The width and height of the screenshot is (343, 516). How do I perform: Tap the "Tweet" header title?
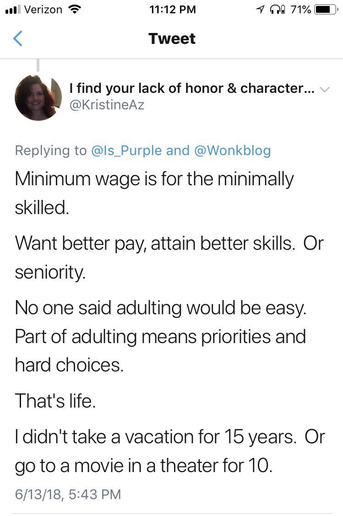tap(172, 38)
